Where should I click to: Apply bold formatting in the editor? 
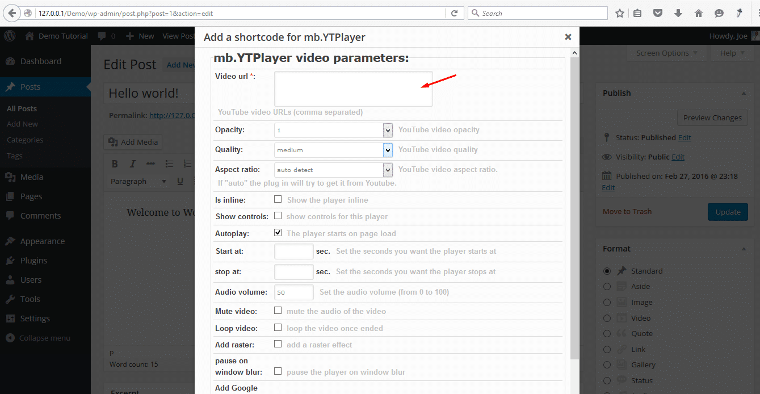click(115, 164)
